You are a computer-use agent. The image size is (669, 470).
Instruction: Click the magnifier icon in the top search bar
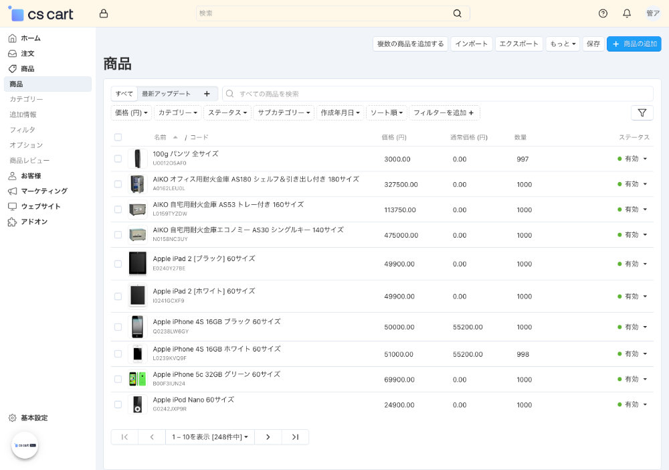(x=458, y=13)
